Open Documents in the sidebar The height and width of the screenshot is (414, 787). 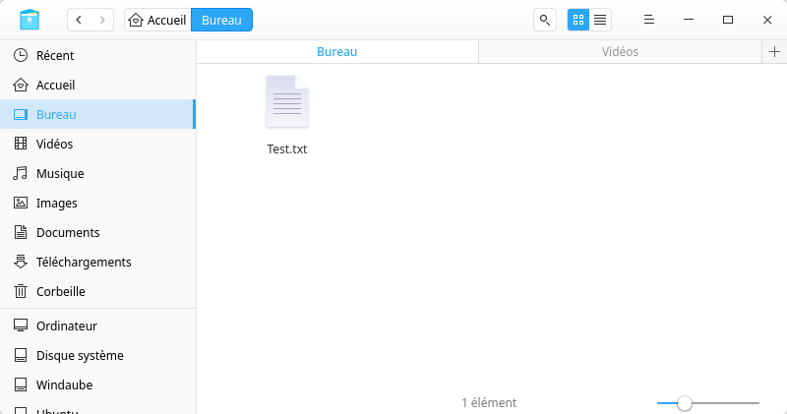point(97,232)
